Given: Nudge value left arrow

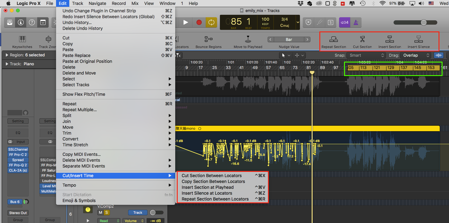Looking at the screenshot, I should pos(270,39).
